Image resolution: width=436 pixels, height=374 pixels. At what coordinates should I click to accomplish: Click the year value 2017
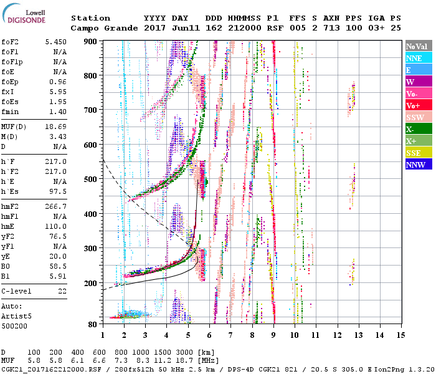click(x=154, y=29)
